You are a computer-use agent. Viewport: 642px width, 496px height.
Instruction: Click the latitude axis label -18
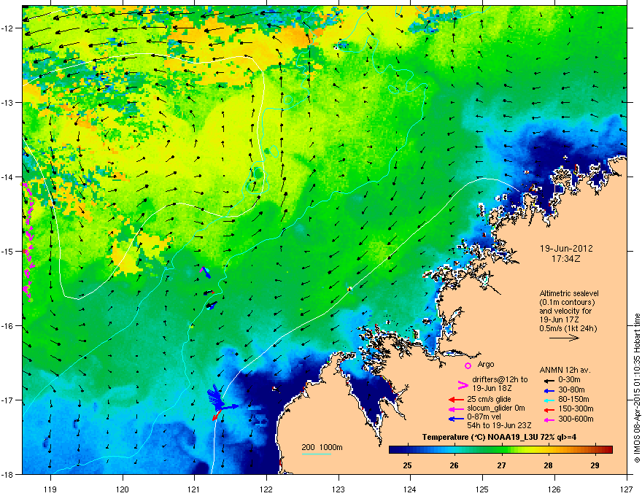9,474
